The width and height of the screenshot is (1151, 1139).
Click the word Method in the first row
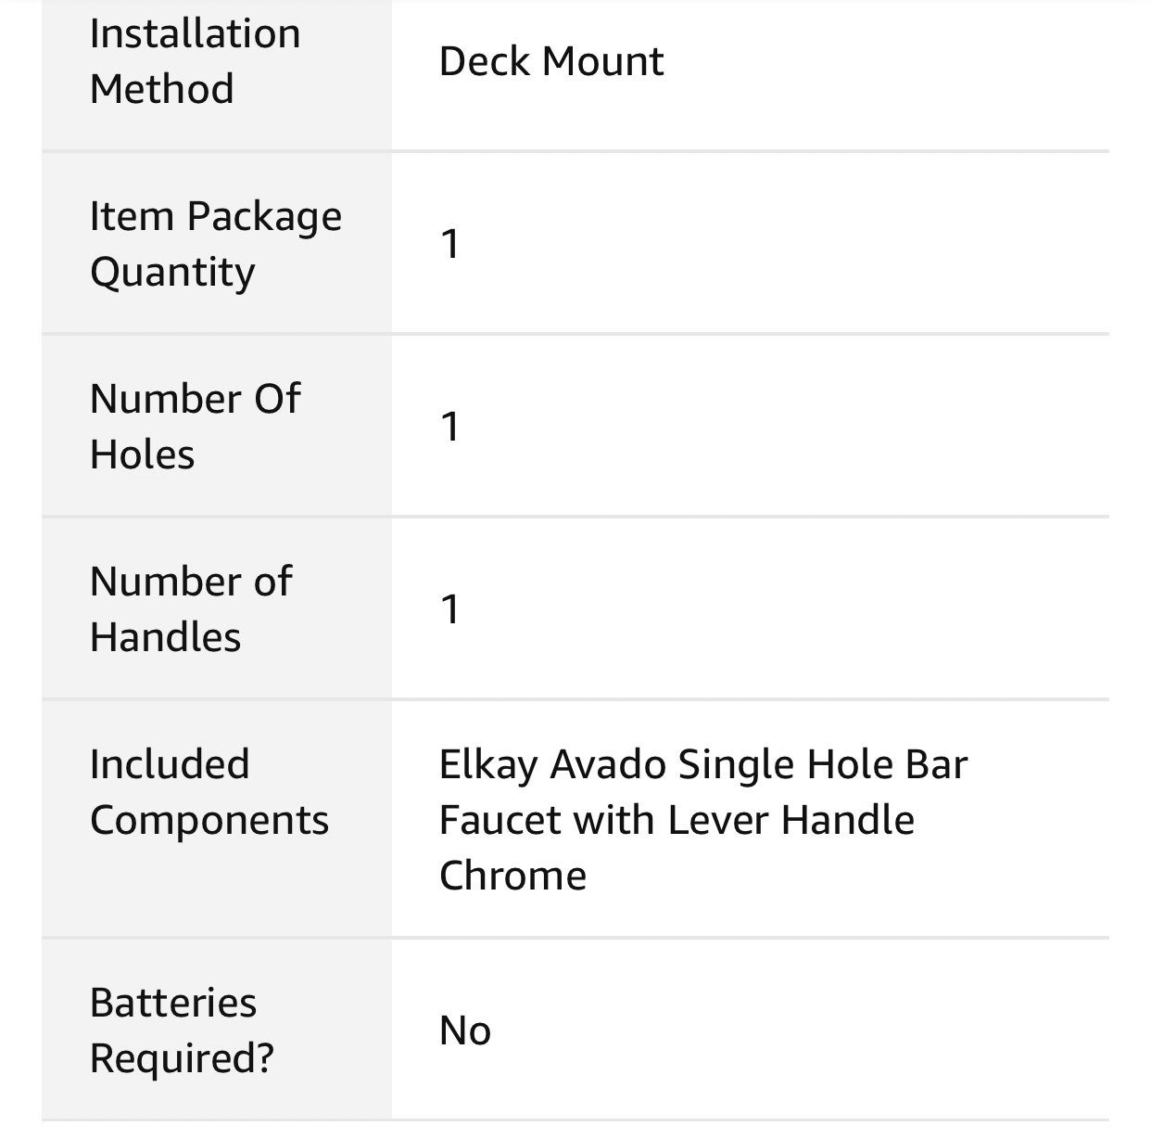[162, 89]
